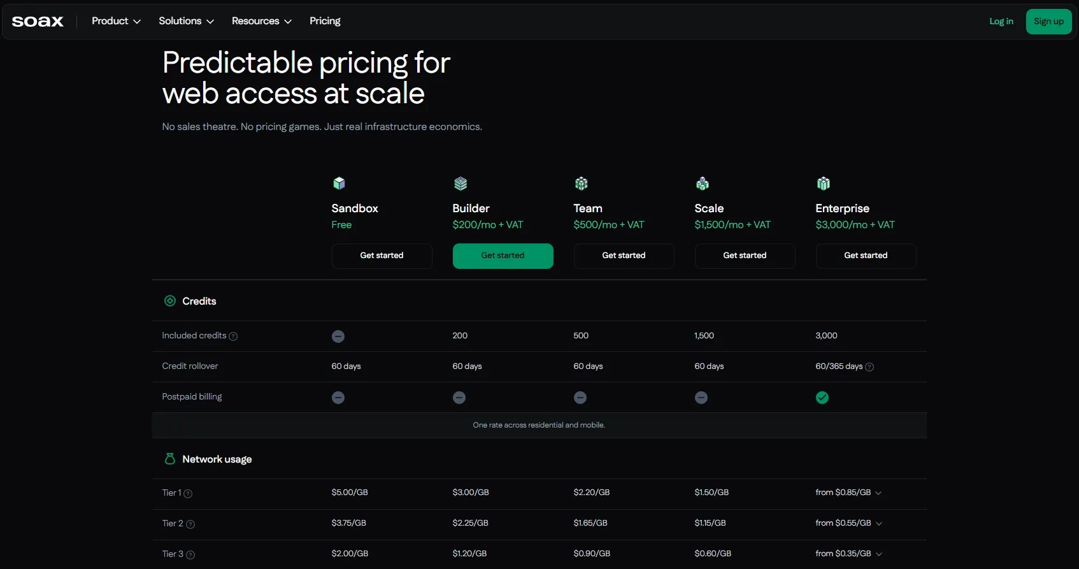The width and height of the screenshot is (1079, 569).
Task: Click the Builder $200/mo + VAT price
Action: 488,225
